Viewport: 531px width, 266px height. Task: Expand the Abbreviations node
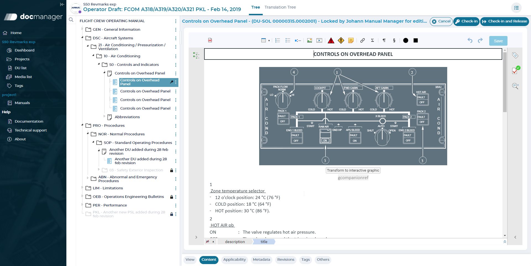(104, 116)
